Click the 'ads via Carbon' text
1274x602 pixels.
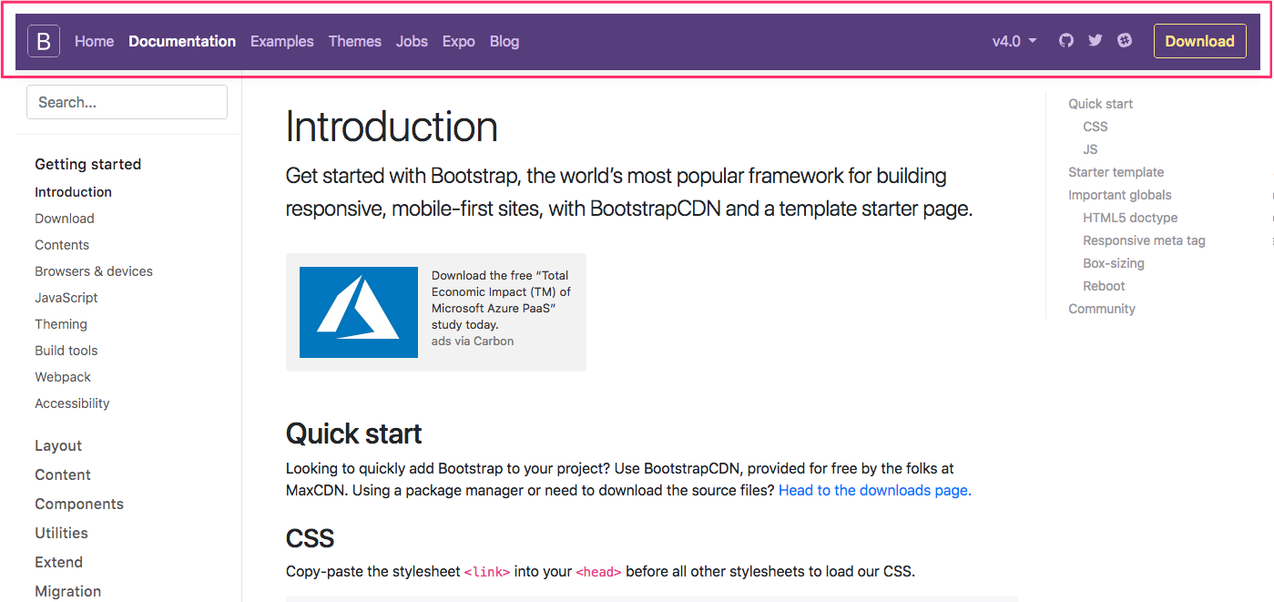pos(473,342)
